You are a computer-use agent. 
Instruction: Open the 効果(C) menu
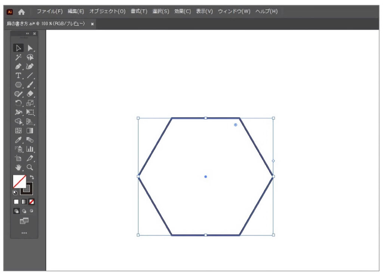point(183,11)
